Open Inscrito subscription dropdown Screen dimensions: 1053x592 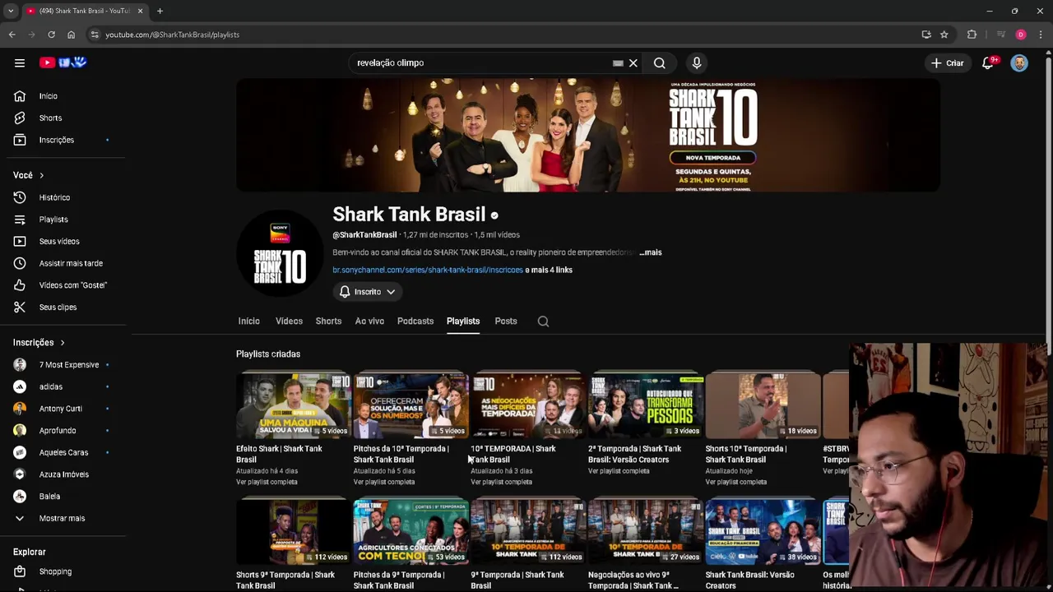[367, 292]
